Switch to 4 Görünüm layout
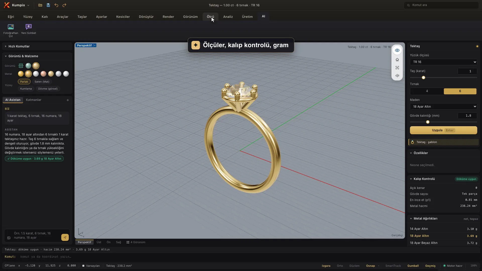 tap(136, 242)
